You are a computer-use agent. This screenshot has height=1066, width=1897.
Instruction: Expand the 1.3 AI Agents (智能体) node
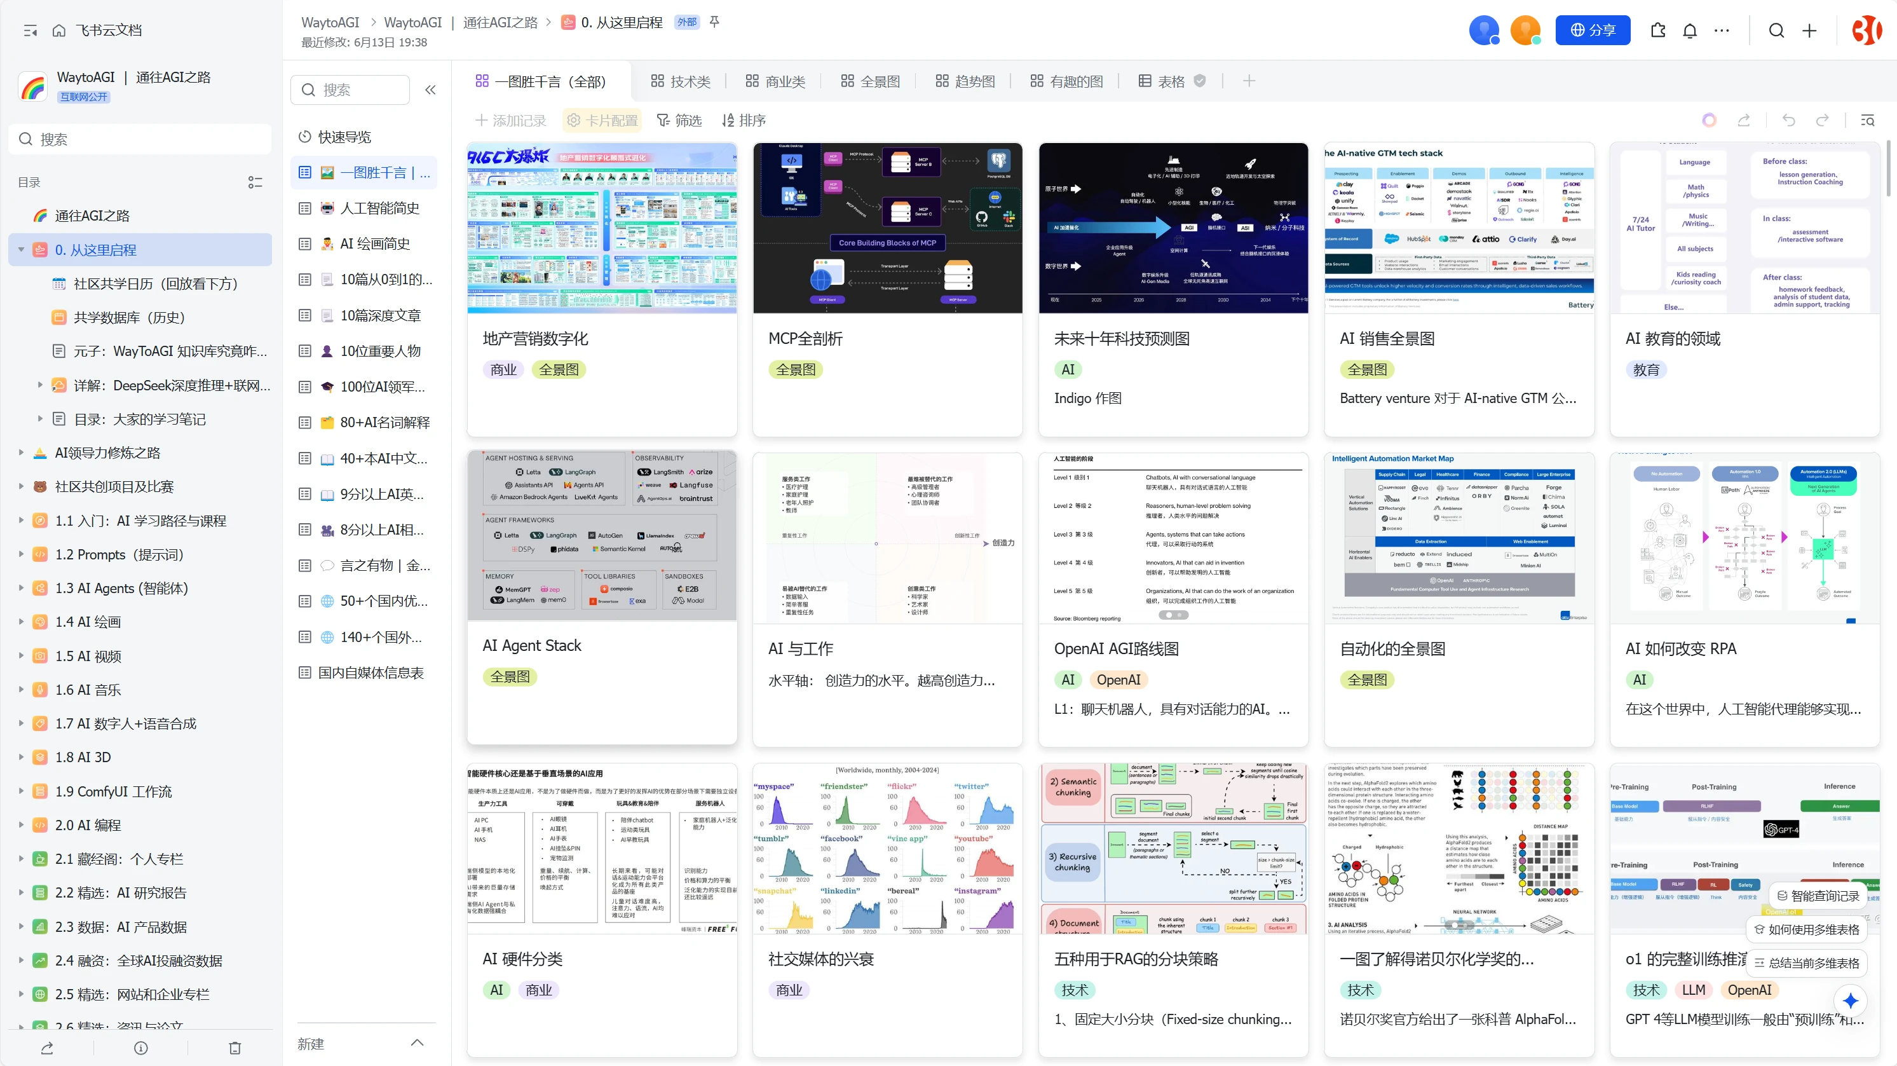pyautogui.click(x=22, y=588)
